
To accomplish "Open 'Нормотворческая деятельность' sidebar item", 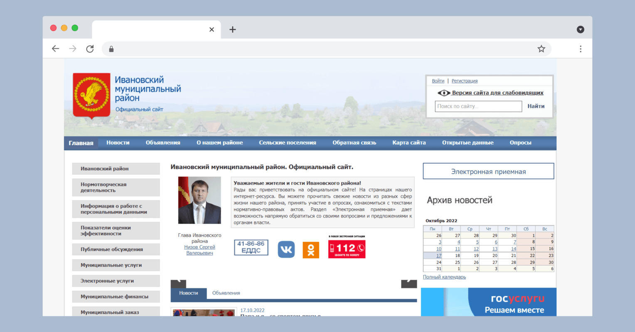I will (116, 187).
